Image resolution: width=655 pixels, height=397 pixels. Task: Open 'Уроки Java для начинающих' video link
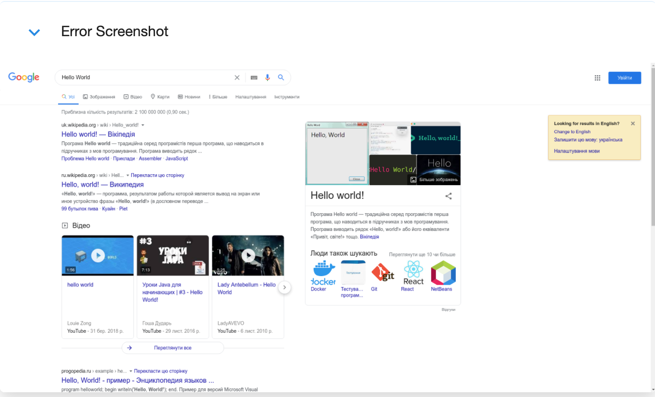click(x=173, y=292)
